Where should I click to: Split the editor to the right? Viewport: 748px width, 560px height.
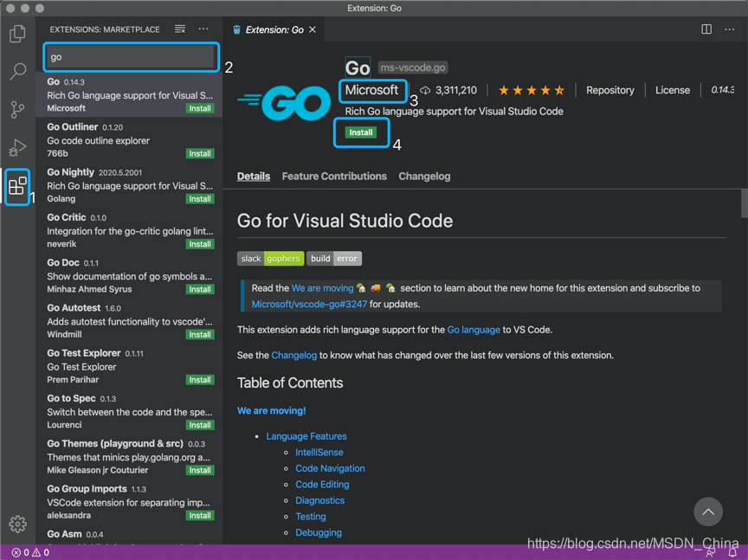pos(706,29)
